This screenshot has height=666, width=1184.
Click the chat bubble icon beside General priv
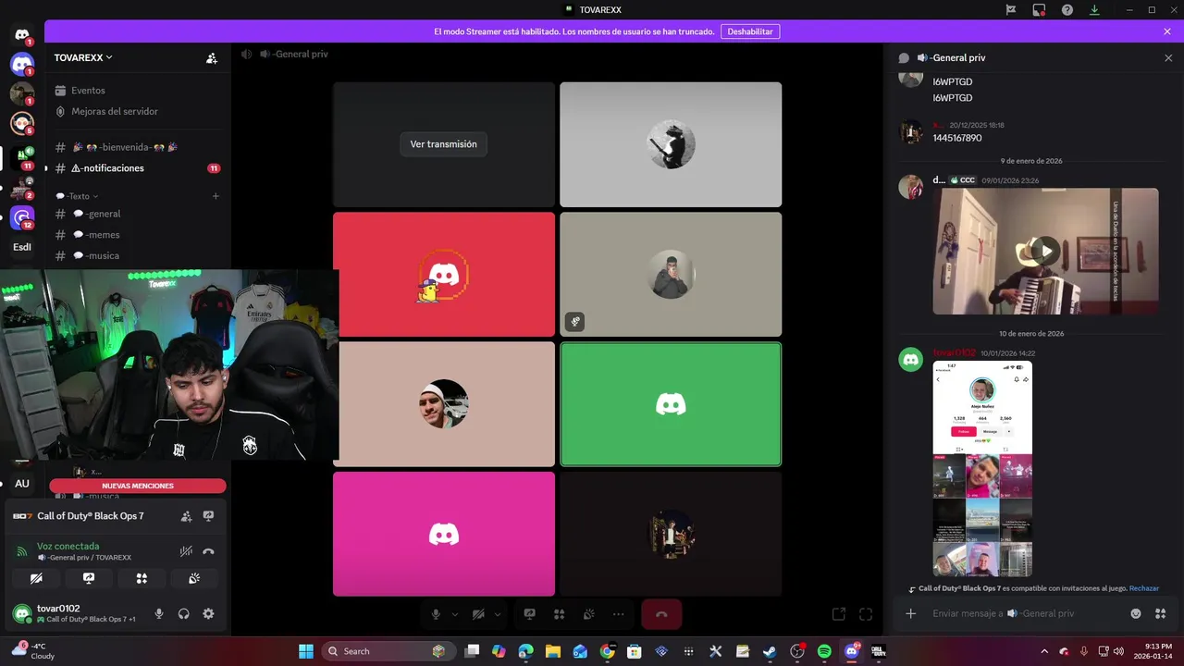point(905,57)
